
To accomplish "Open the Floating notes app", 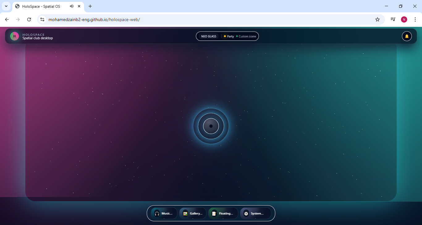I will pyautogui.click(x=223, y=213).
